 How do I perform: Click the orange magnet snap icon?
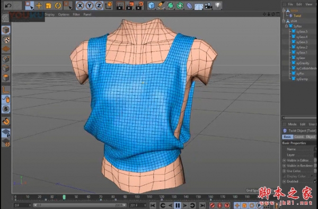[x=6, y=121]
